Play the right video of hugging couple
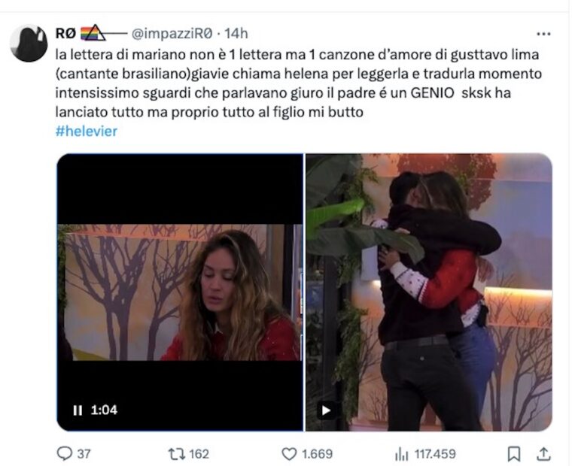Screen dimensions: 578x466 coord(326,410)
